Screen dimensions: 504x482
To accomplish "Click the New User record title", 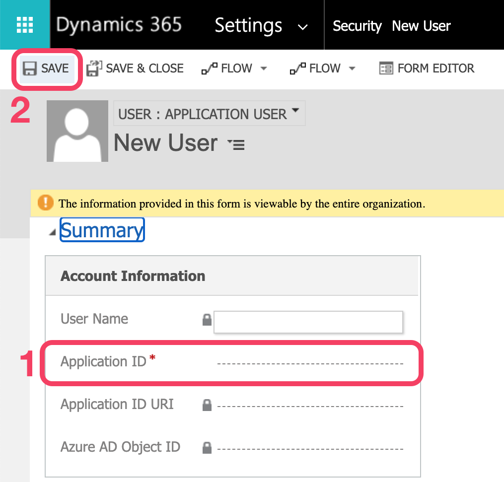I will [x=166, y=142].
